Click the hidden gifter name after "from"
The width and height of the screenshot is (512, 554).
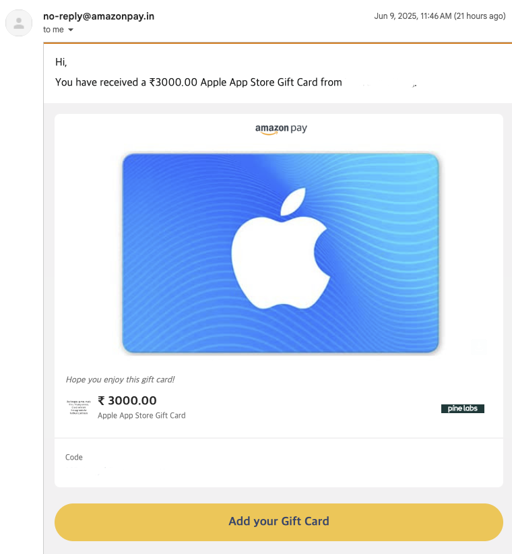click(381, 83)
